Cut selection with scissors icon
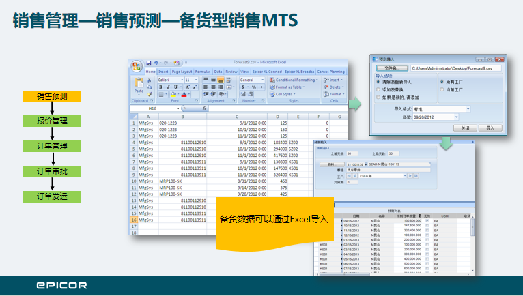The height and width of the screenshot is (296, 523). [149, 80]
